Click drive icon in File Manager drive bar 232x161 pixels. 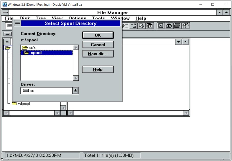click(8, 34)
